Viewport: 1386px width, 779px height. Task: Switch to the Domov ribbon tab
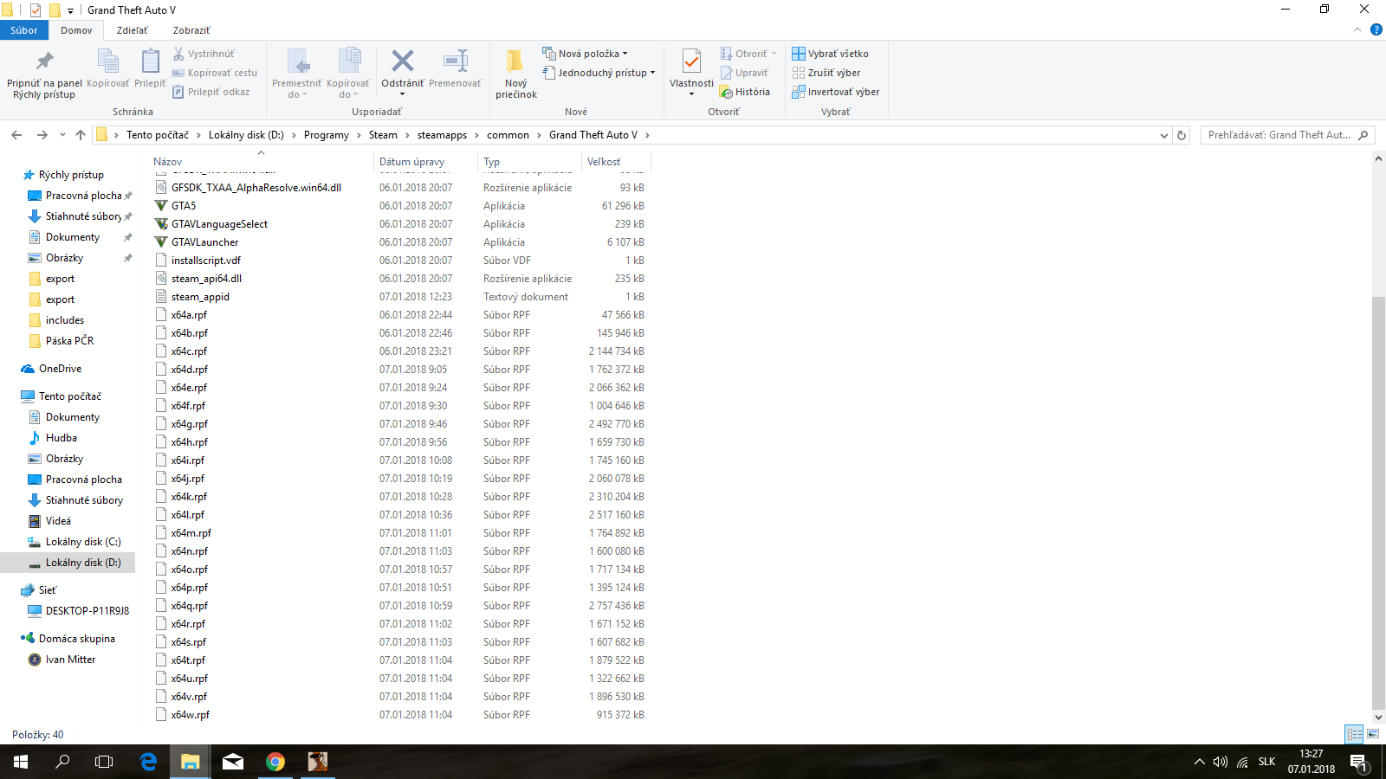76,30
